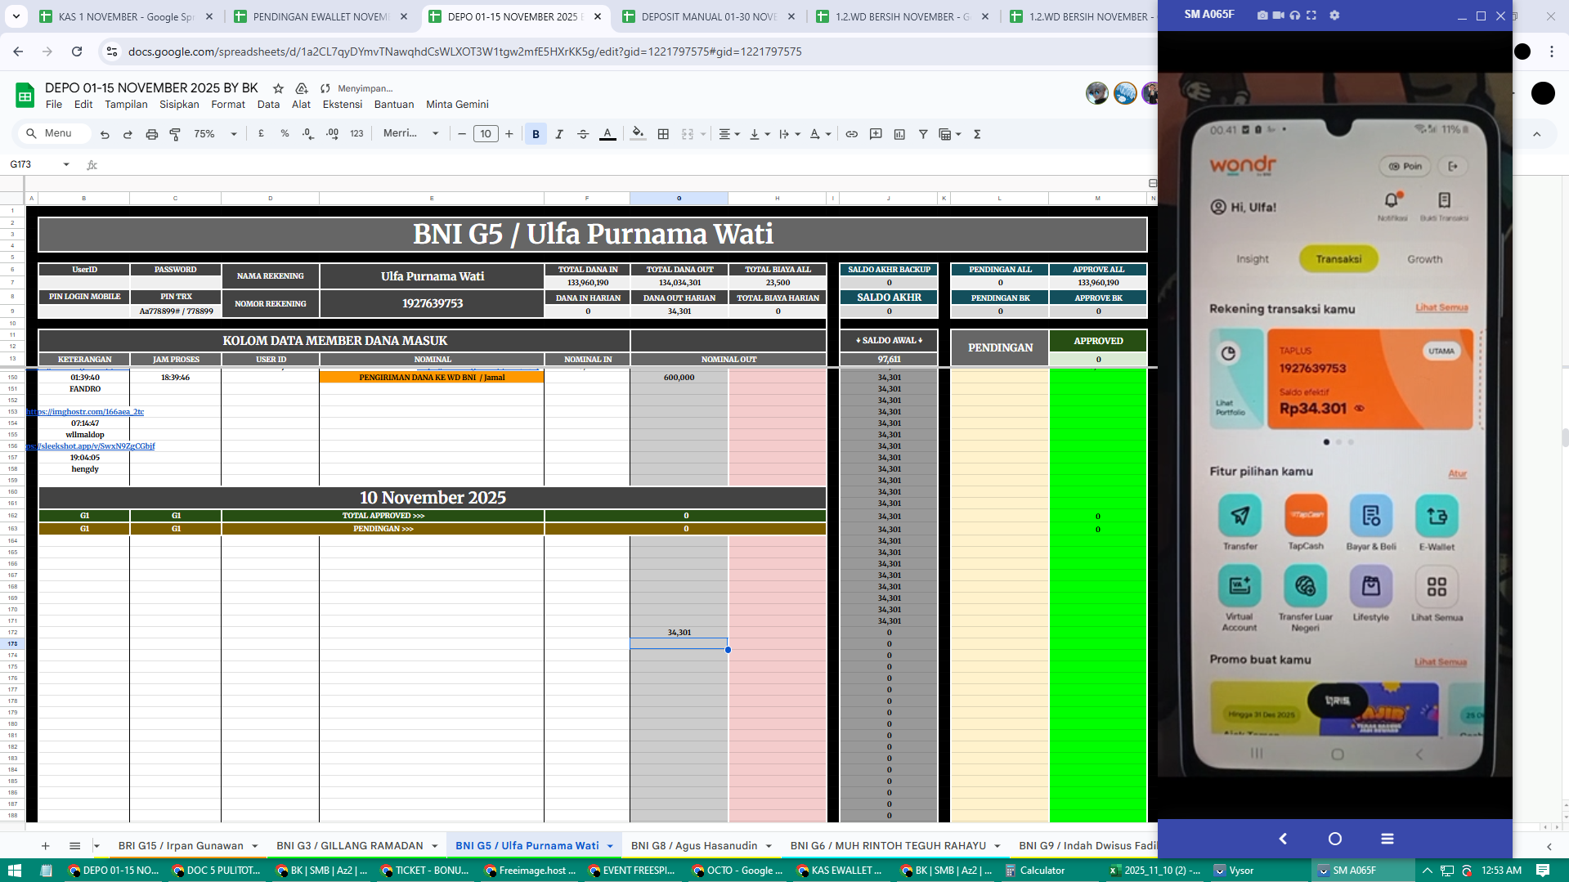Add a new sheet with plus button

(x=46, y=846)
